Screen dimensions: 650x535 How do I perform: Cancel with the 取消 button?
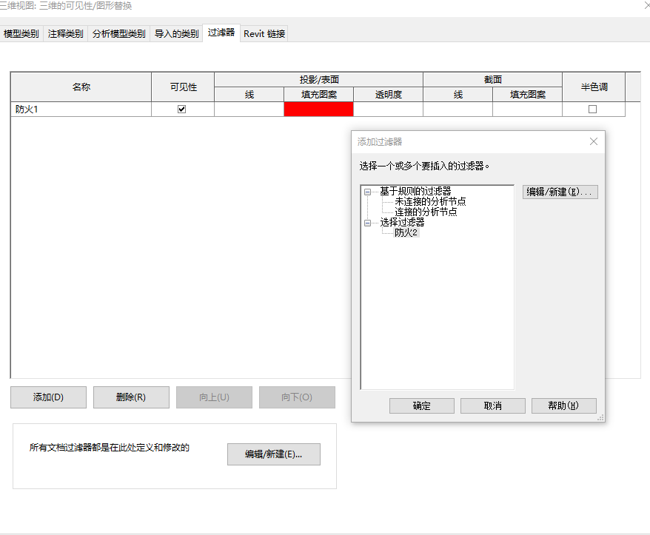click(493, 406)
